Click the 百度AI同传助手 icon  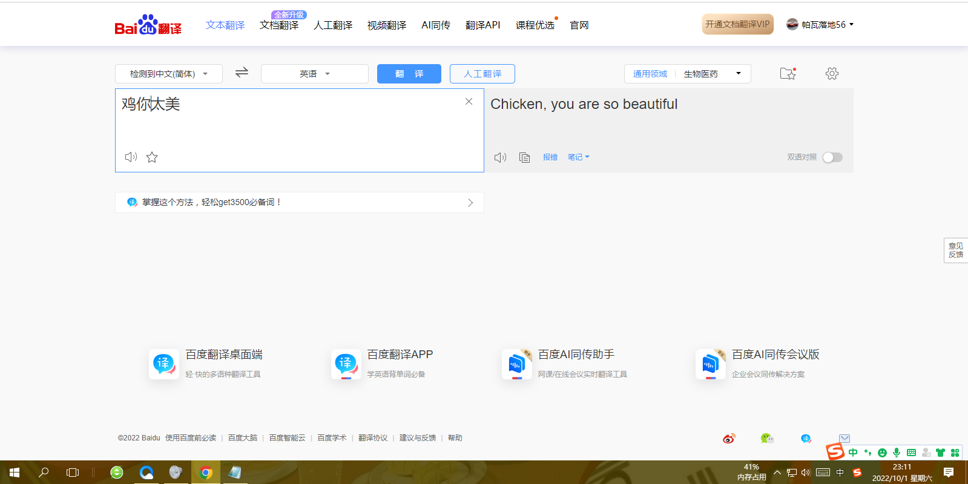coord(516,364)
